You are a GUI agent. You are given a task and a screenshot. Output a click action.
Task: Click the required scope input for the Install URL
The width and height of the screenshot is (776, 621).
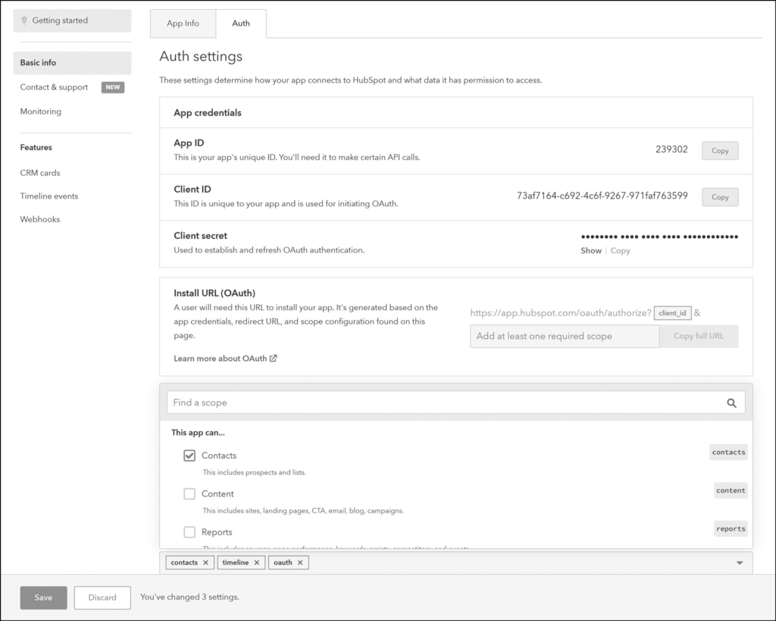(x=564, y=335)
